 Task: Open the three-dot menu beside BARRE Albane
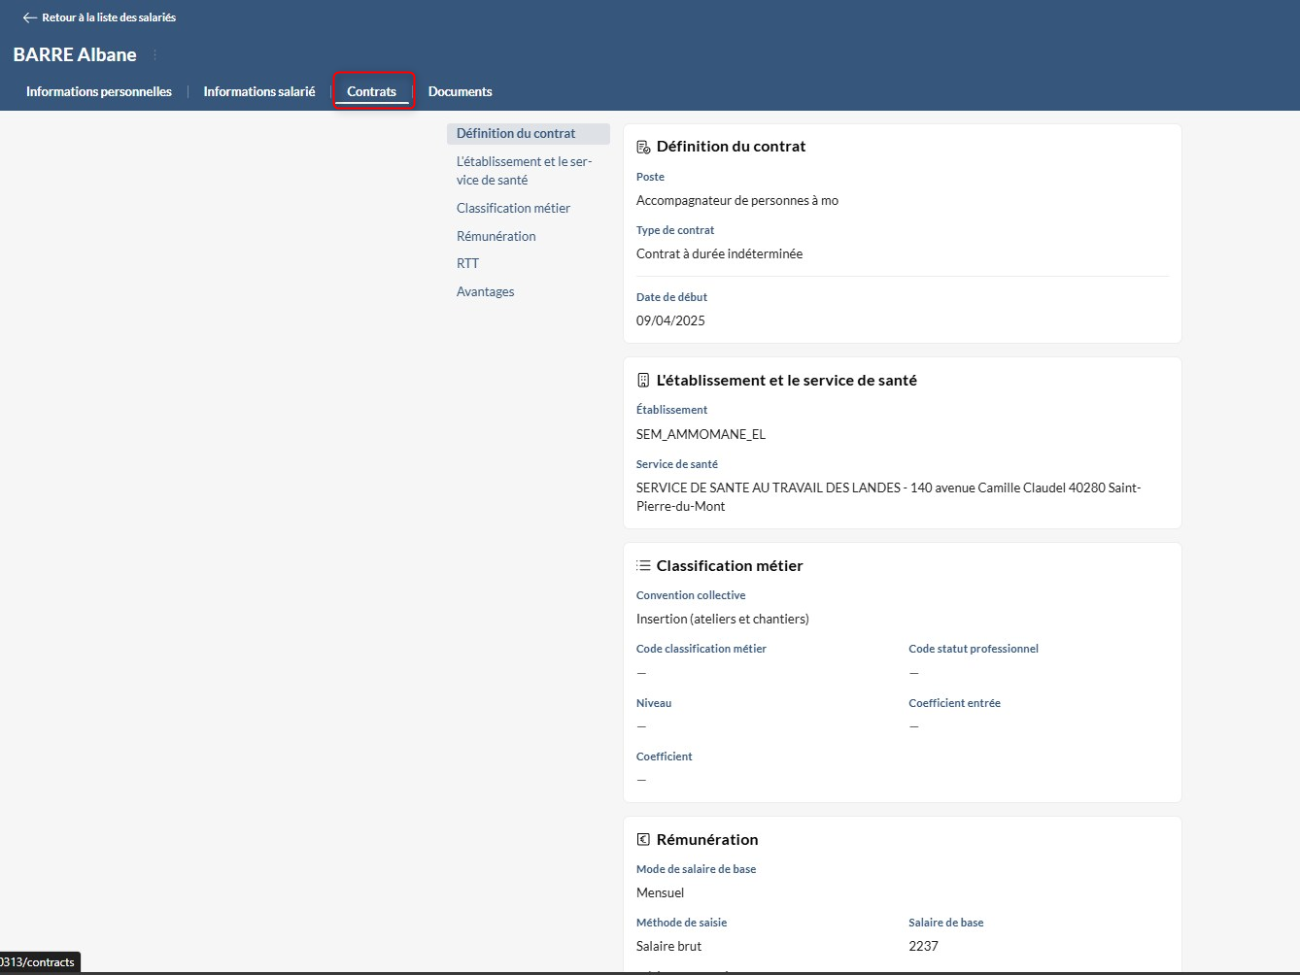point(155,55)
